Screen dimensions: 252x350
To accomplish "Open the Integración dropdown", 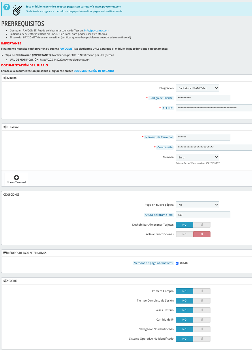I will click(x=197, y=88).
